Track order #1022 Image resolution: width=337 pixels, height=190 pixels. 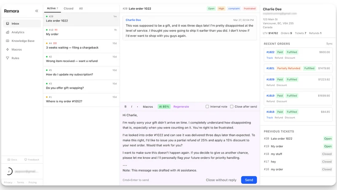[x=270, y=58]
